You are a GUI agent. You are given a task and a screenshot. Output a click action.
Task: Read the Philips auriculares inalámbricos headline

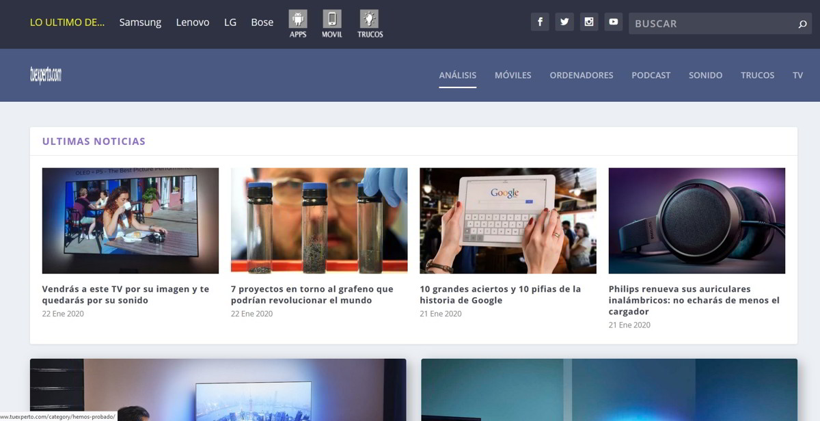[x=694, y=300]
